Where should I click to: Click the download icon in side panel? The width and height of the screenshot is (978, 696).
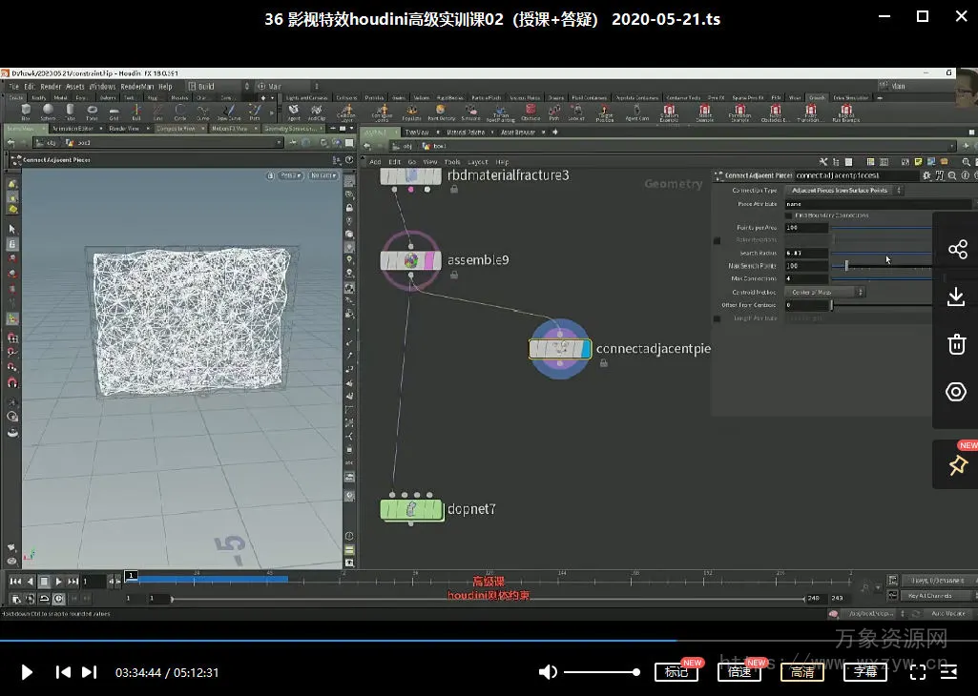pyautogui.click(x=957, y=297)
